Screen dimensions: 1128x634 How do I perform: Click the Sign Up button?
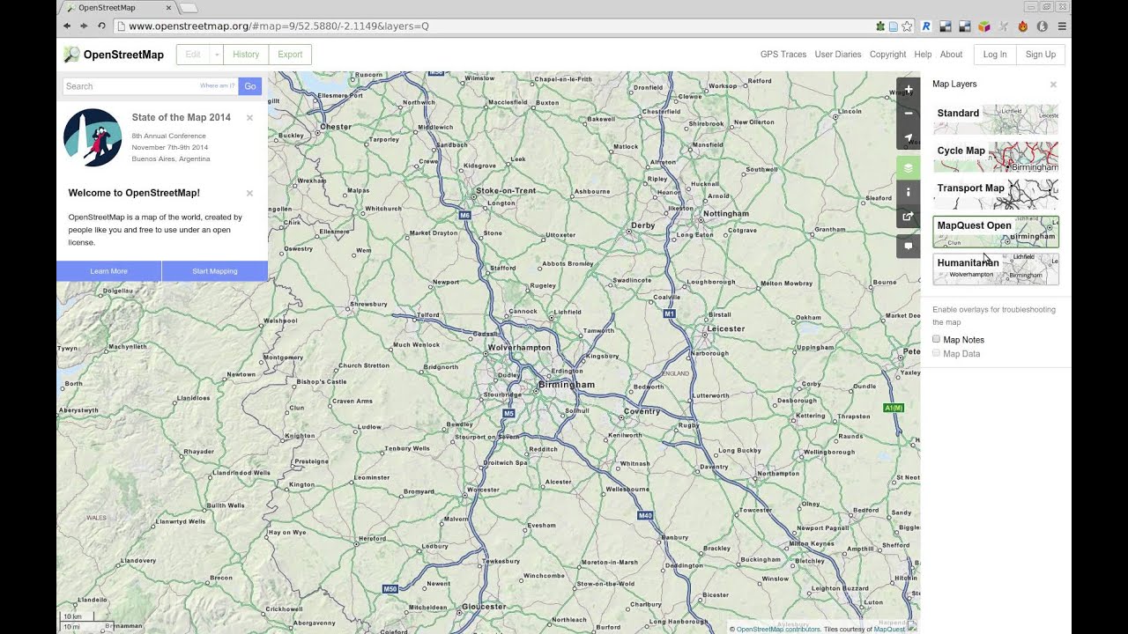click(x=1041, y=55)
